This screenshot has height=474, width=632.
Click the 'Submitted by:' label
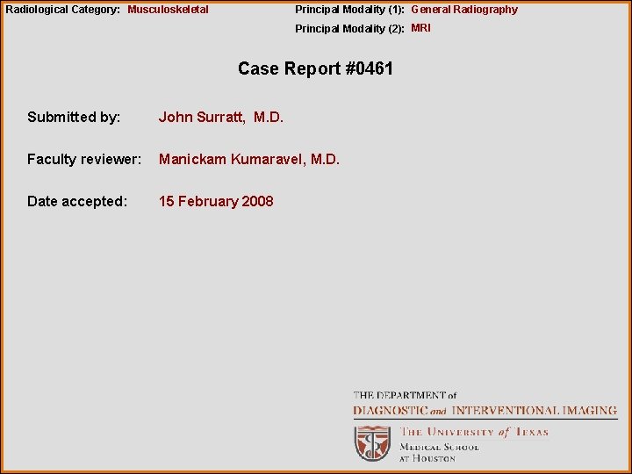[74, 117]
